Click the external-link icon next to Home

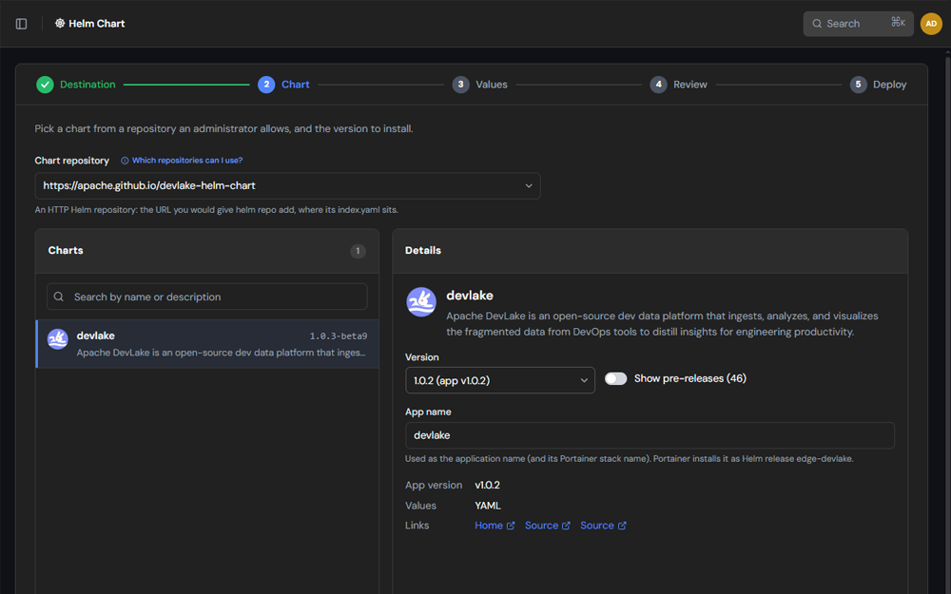[x=511, y=527]
